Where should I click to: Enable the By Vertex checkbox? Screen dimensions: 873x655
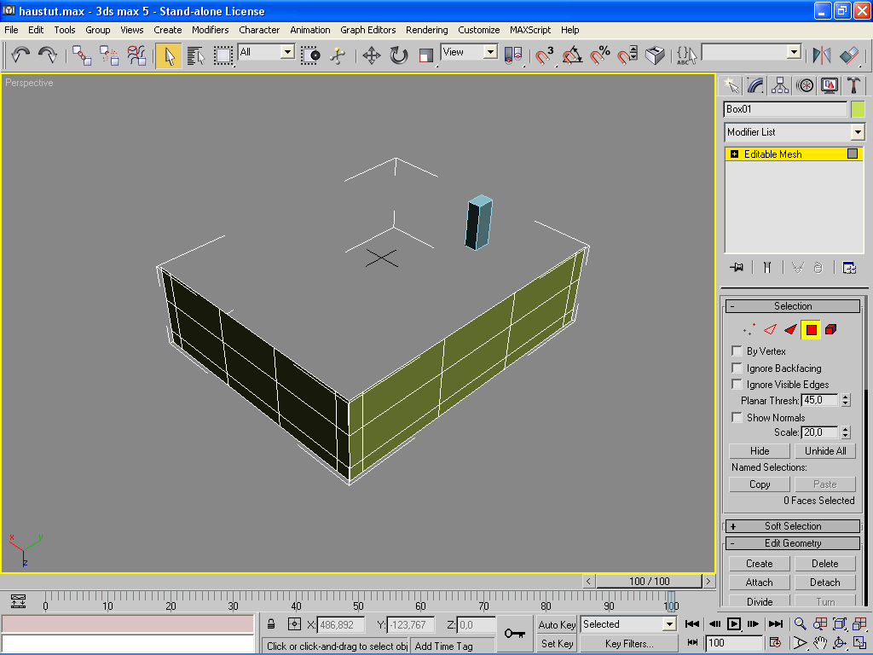(737, 351)
